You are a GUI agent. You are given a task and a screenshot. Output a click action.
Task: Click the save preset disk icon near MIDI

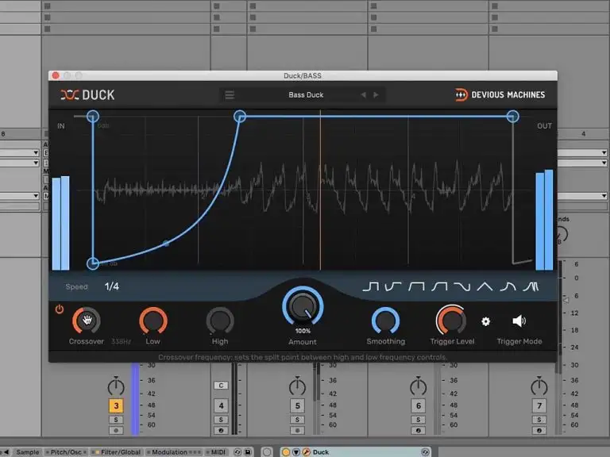[248, 452]
